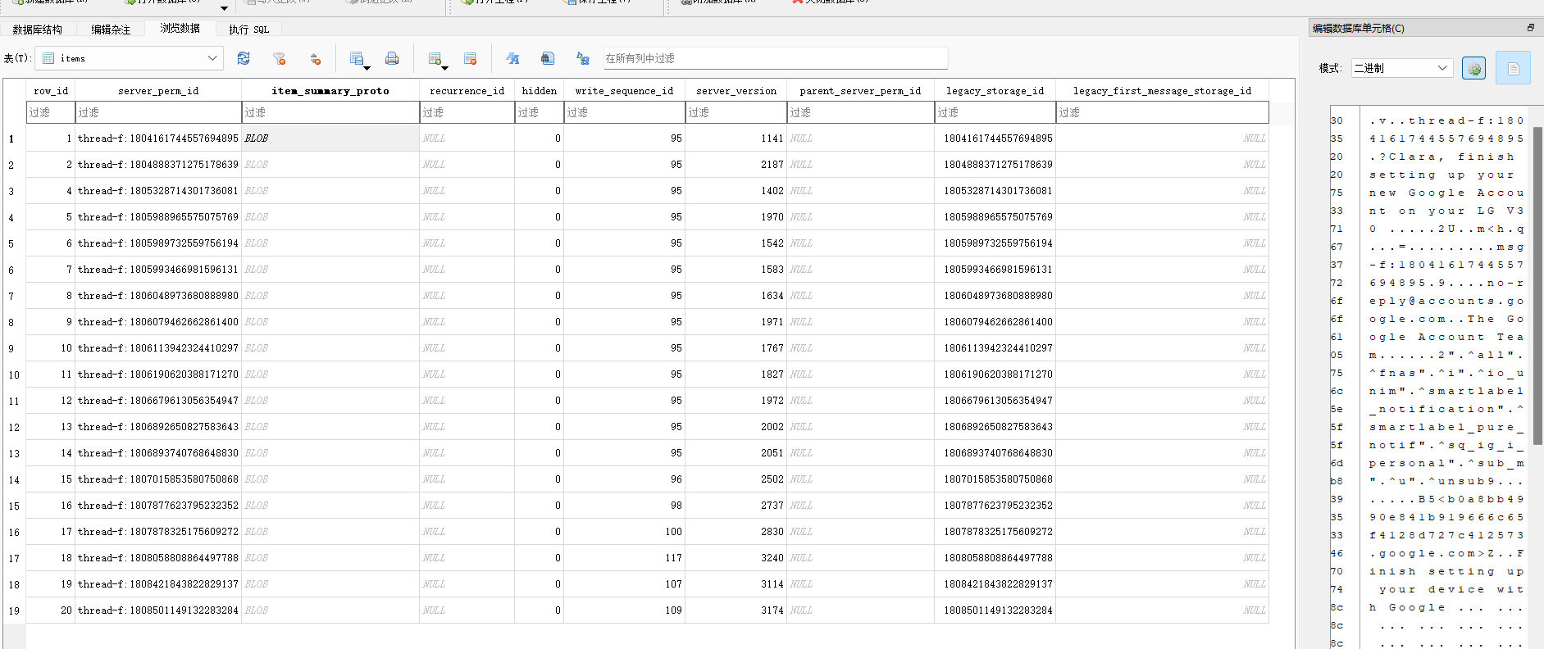Sort by write_sequence_id column header

pyautogui.click(x=625, y=91)
